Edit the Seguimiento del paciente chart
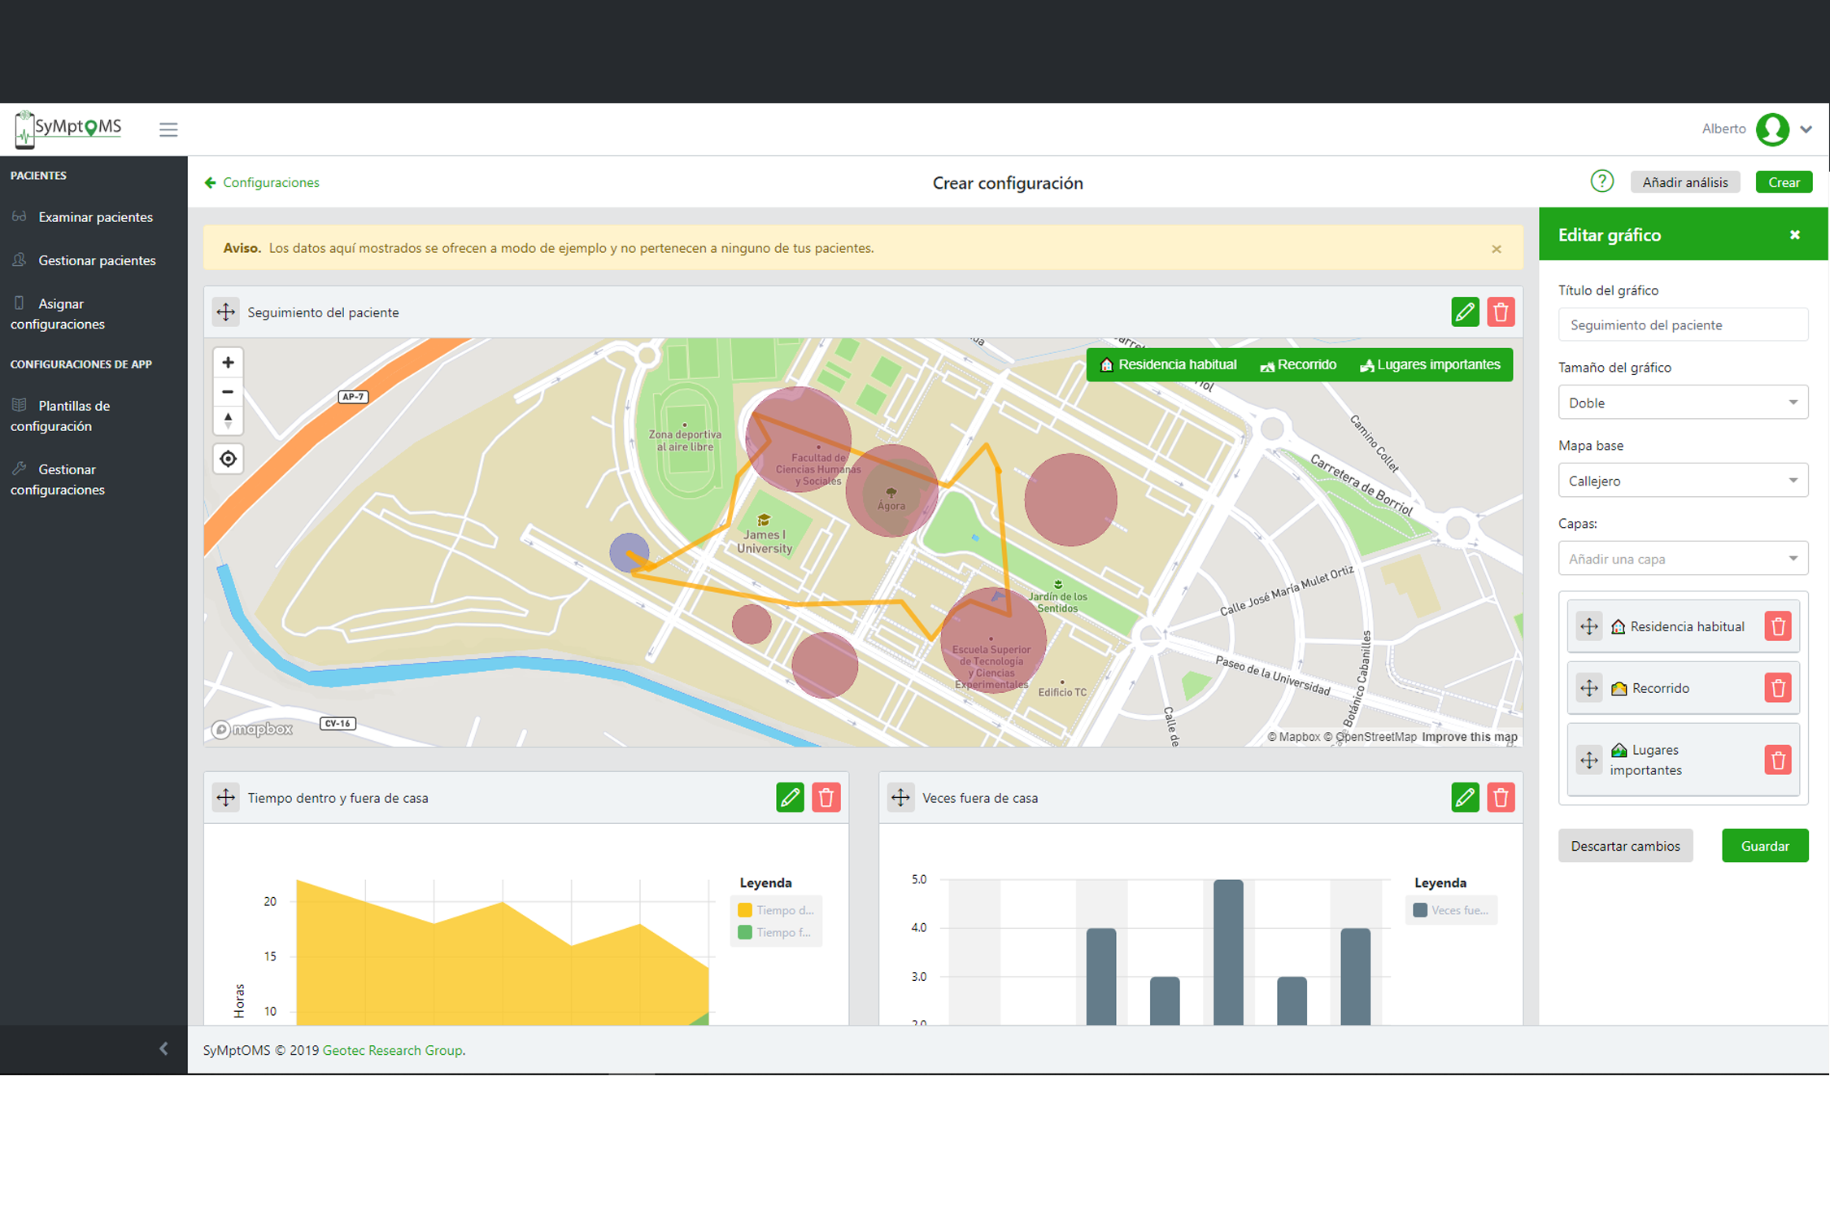Screen dimensions: 1830x1220 (1464, 312)
